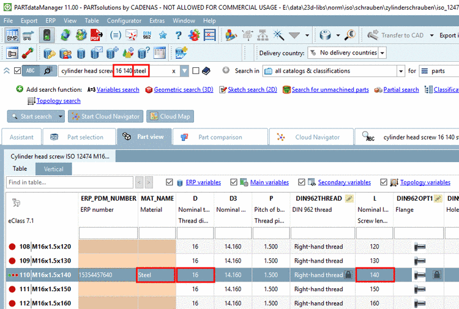Open the Variables search link
The width and height of the screenshot is (459, 309).
point(118,89)
